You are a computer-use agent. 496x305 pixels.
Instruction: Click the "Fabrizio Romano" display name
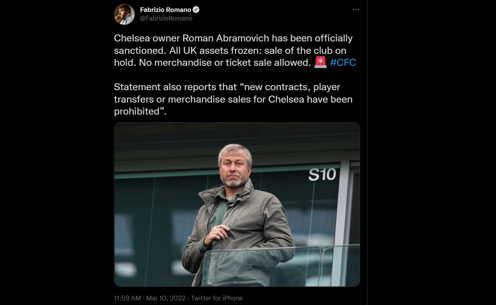pyautogui.click(x=166, y=10)
